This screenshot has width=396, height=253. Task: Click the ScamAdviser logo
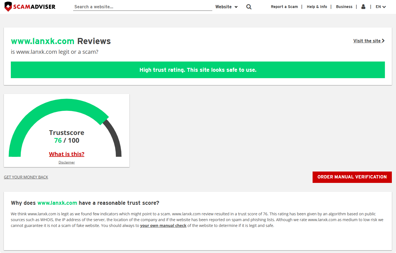point(30,7)
